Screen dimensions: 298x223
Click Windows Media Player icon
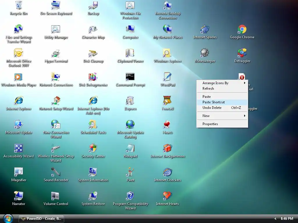pos(19,77)
